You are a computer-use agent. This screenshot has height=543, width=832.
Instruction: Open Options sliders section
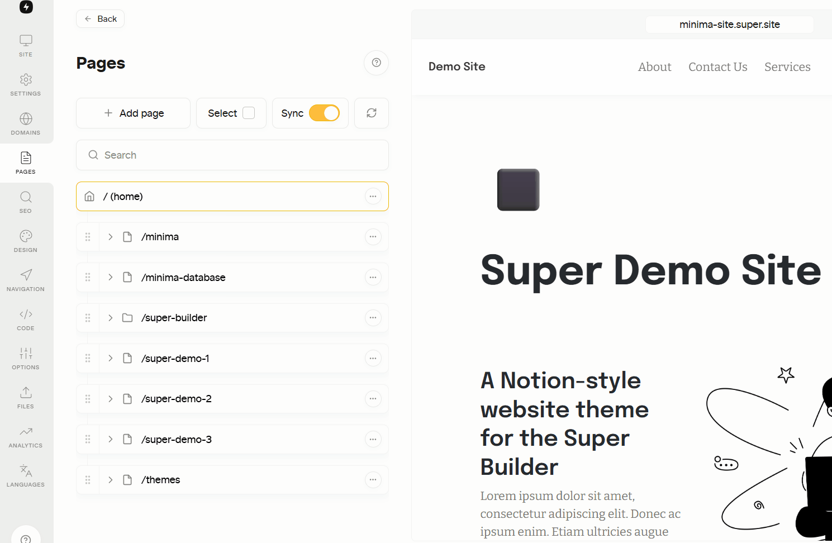(x=26, y=359)
